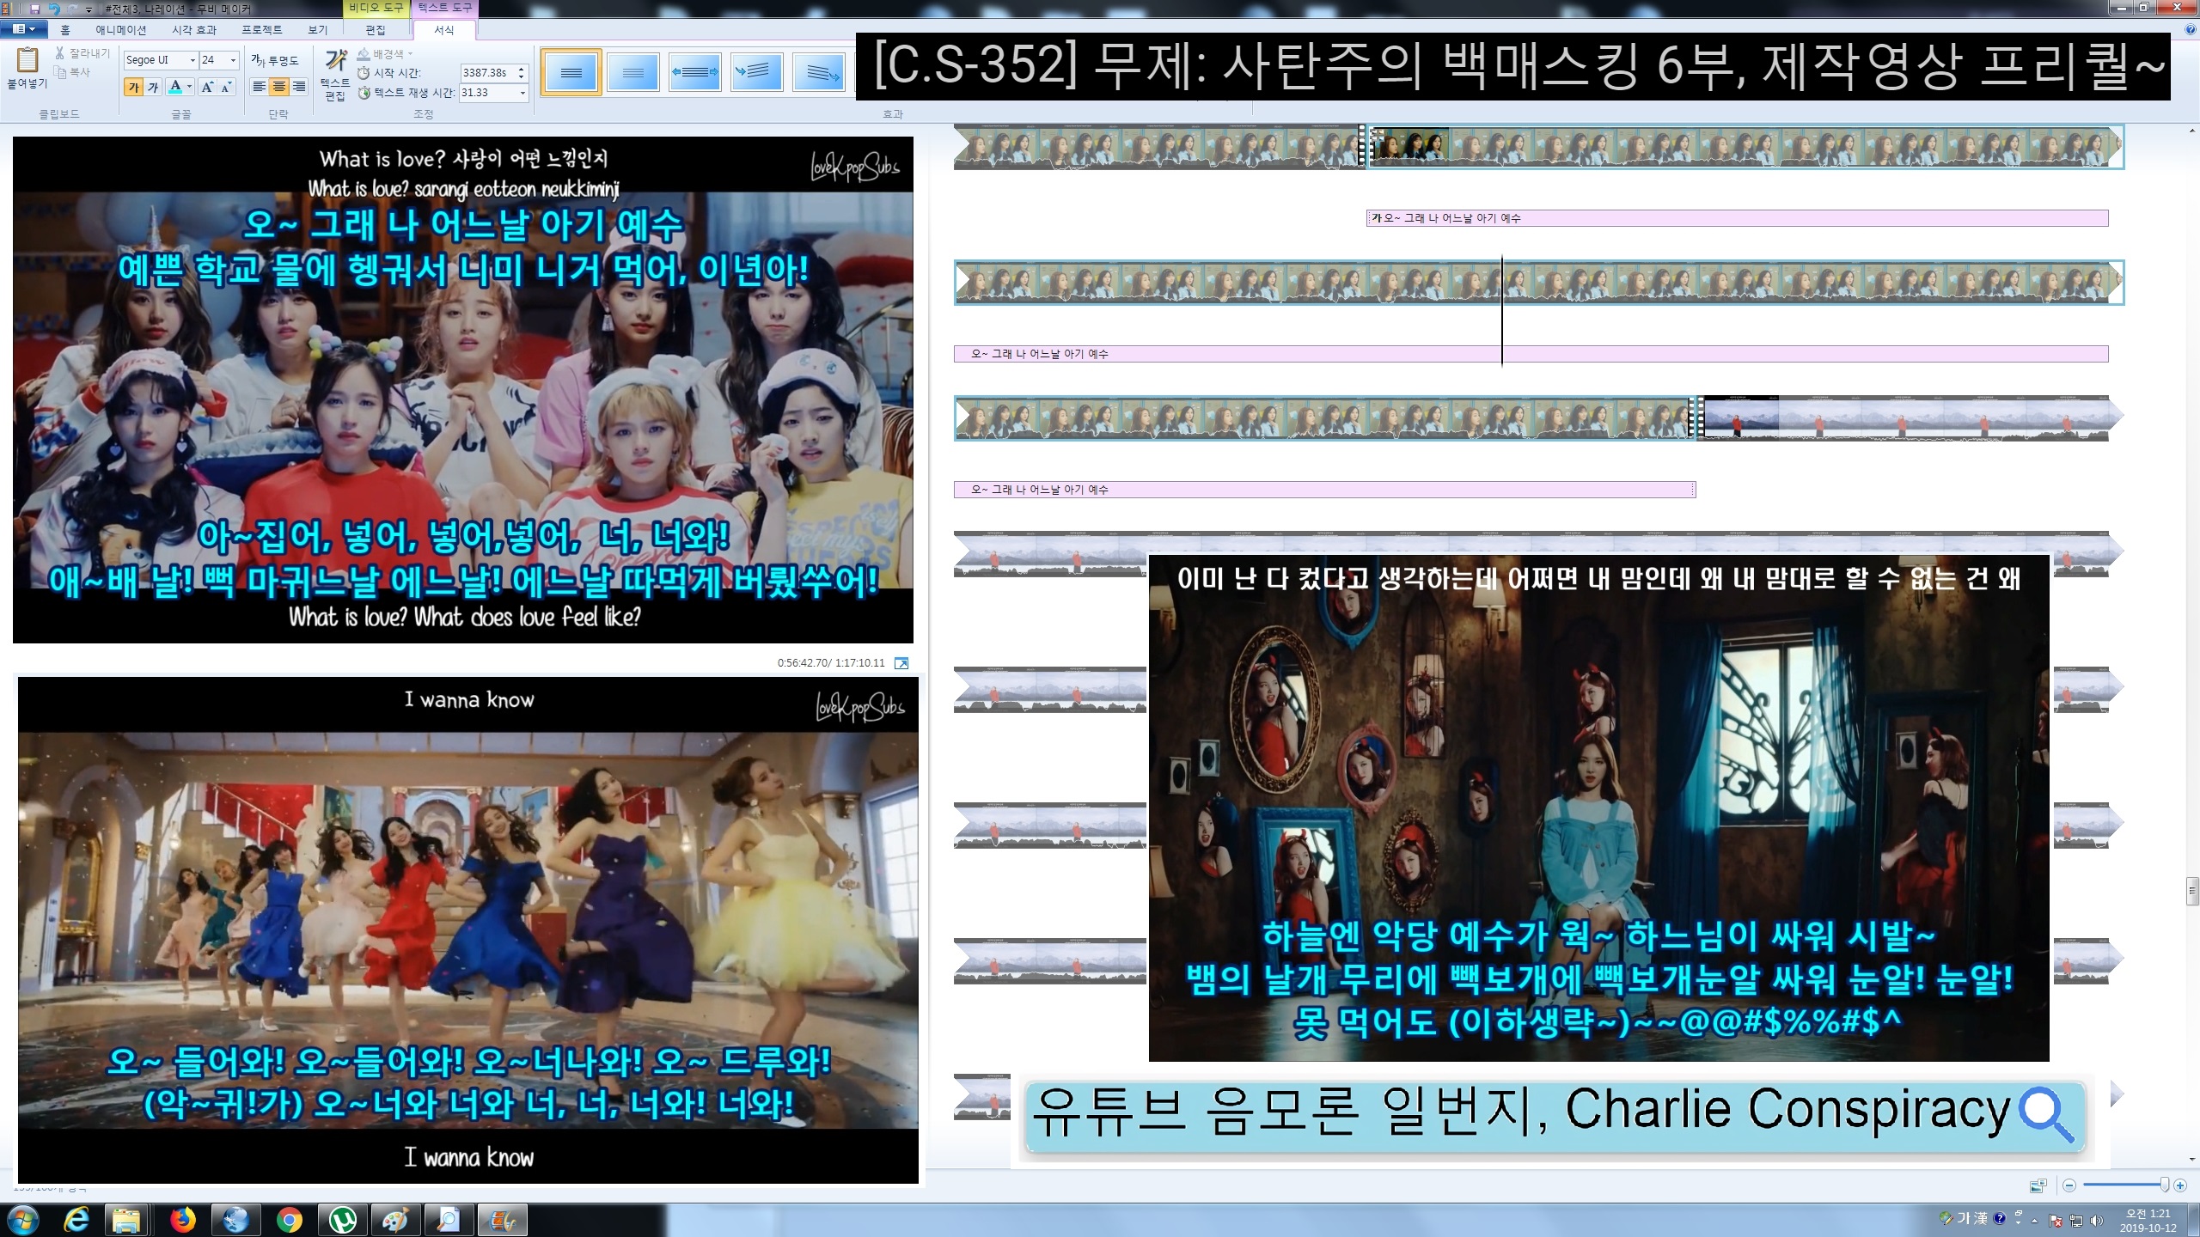2200x1237 pixels.
Task: Select the Format (서식) tab
Action: 444,29
